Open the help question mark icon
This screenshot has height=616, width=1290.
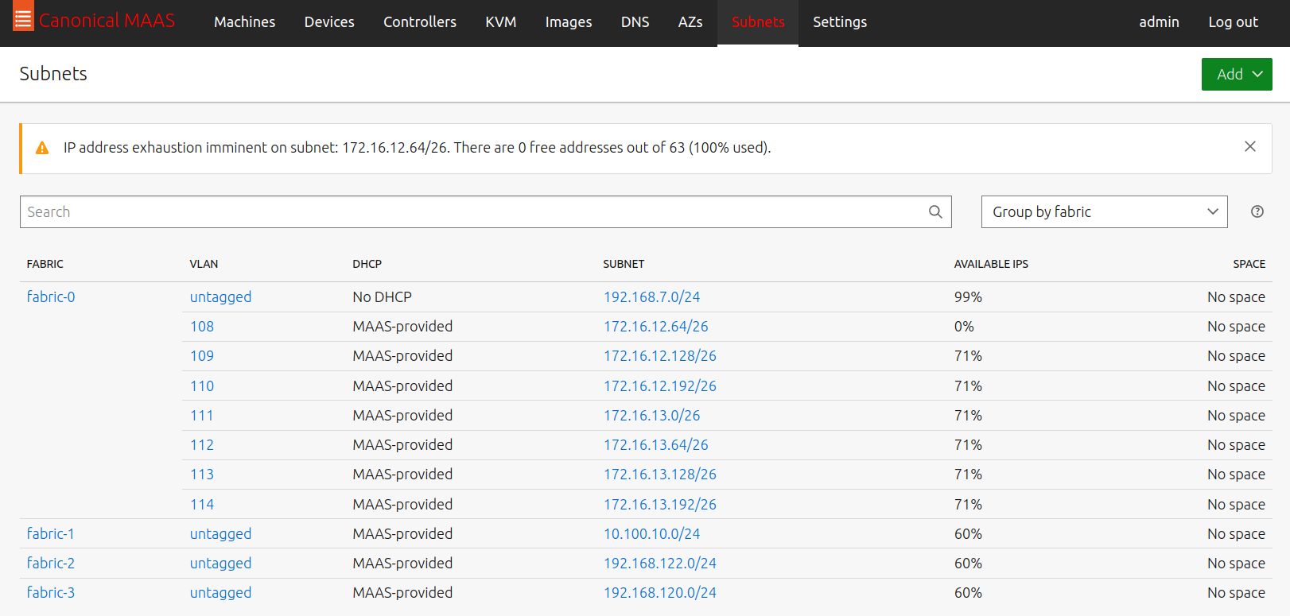point(1257,211)
